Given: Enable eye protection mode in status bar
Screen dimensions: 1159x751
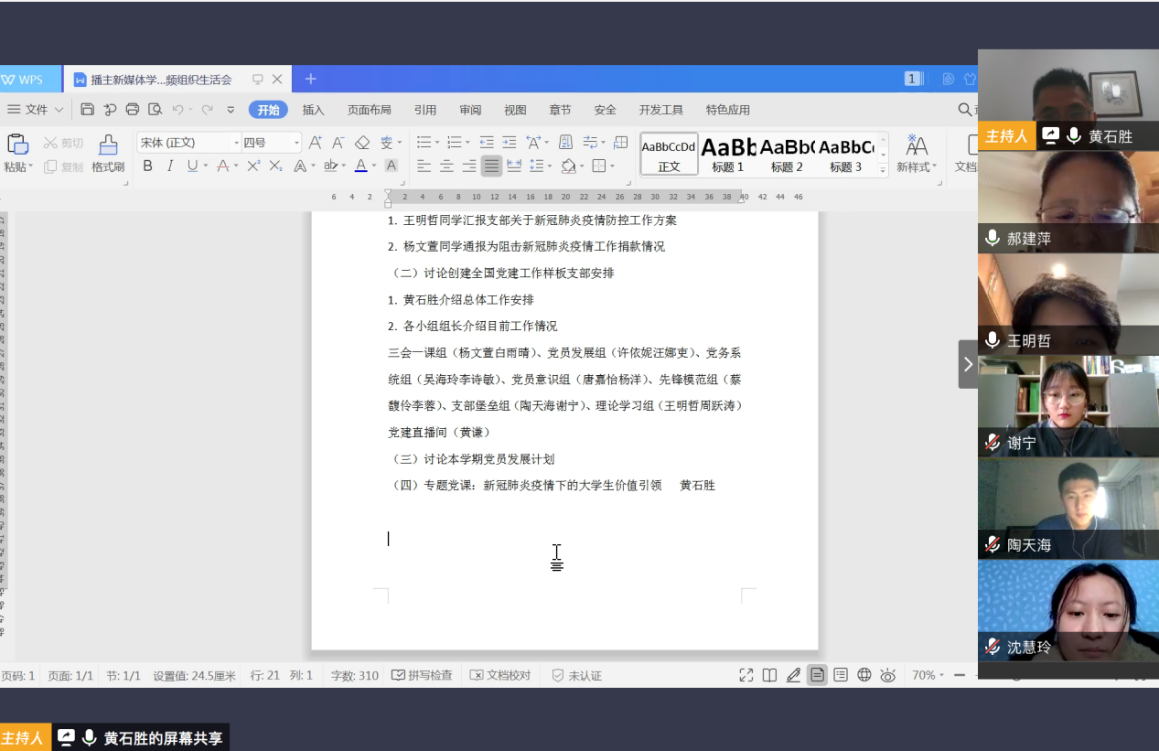Looking at the screenshot, I should click(x=887, y=675).
